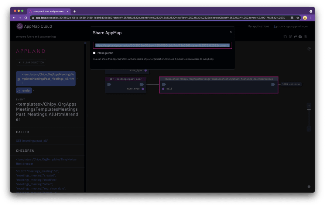The height and width of the screenshot is (206, 325).
Task: Expand the chevron next to the render chip
Action: pyautogui.click(x=33, y=90)
